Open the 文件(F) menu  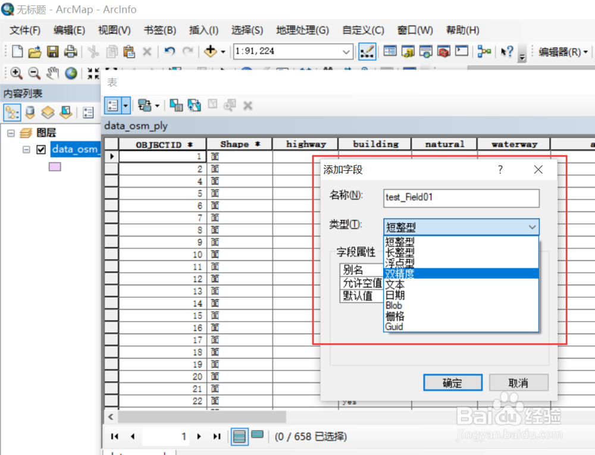(25, 30)
